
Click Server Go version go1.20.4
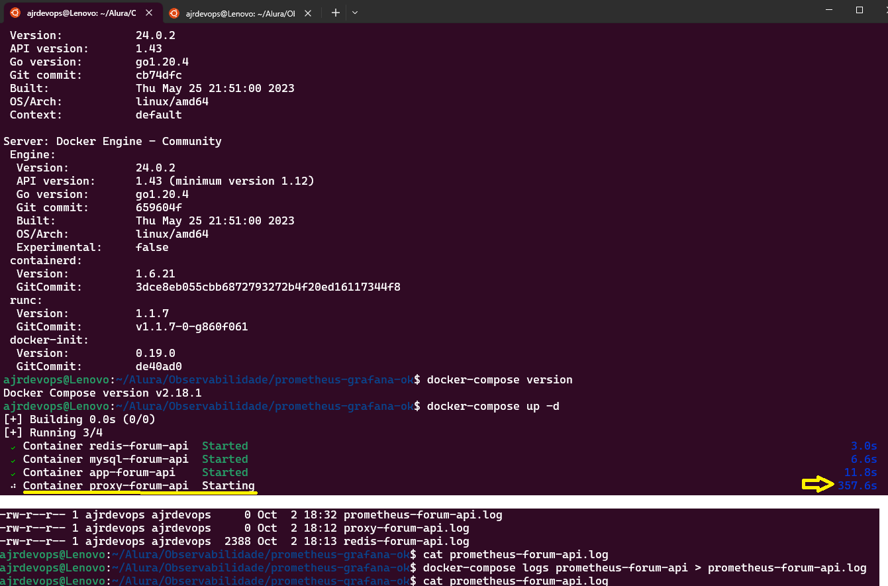162,194
